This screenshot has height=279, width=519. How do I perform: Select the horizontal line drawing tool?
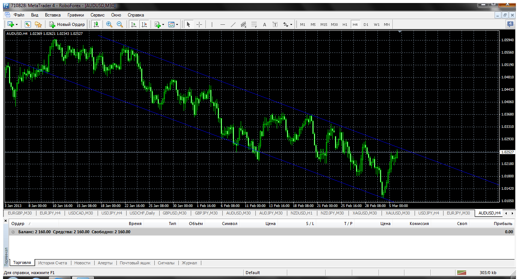point(223,24)
